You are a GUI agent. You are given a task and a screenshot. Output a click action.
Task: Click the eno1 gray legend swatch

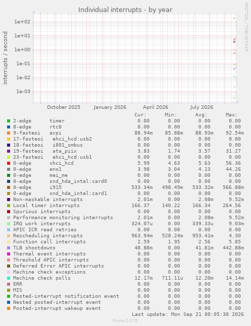click(9, 169)
